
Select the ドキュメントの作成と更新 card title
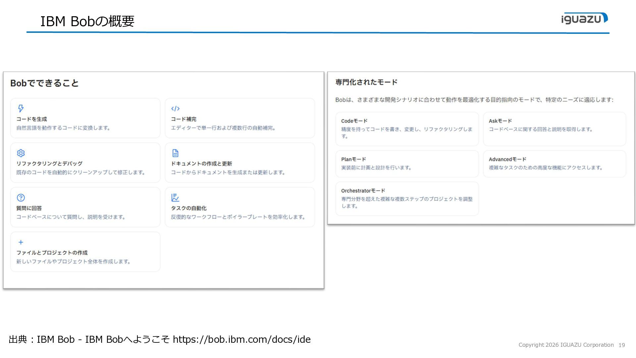(201, 163)
